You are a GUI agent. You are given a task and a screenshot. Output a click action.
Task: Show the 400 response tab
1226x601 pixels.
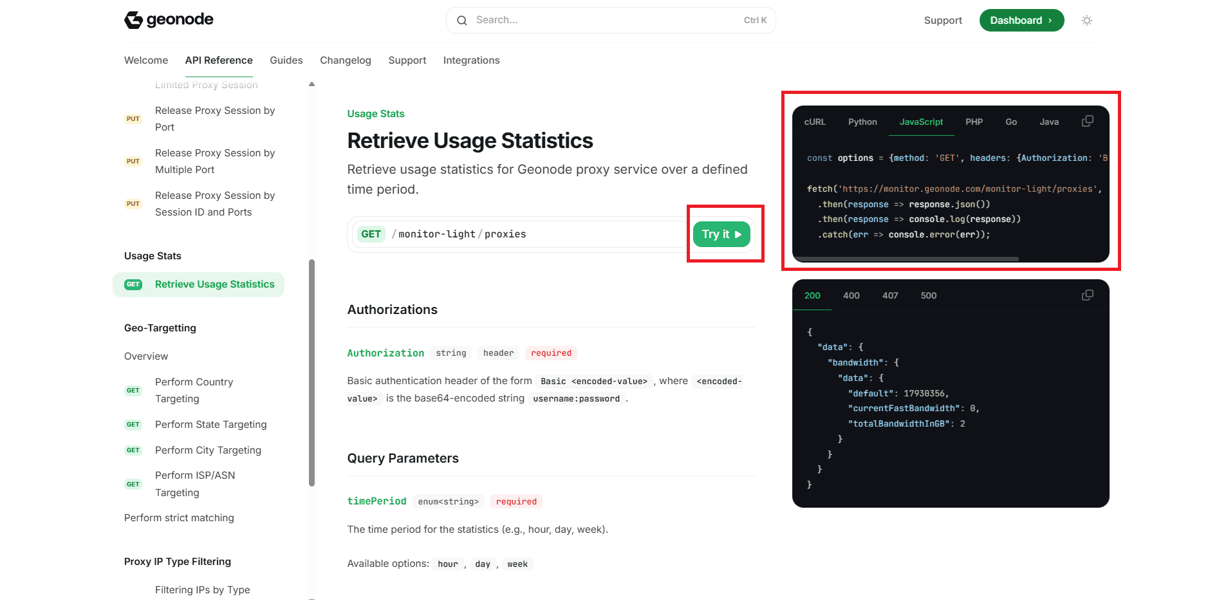(851, 296)
